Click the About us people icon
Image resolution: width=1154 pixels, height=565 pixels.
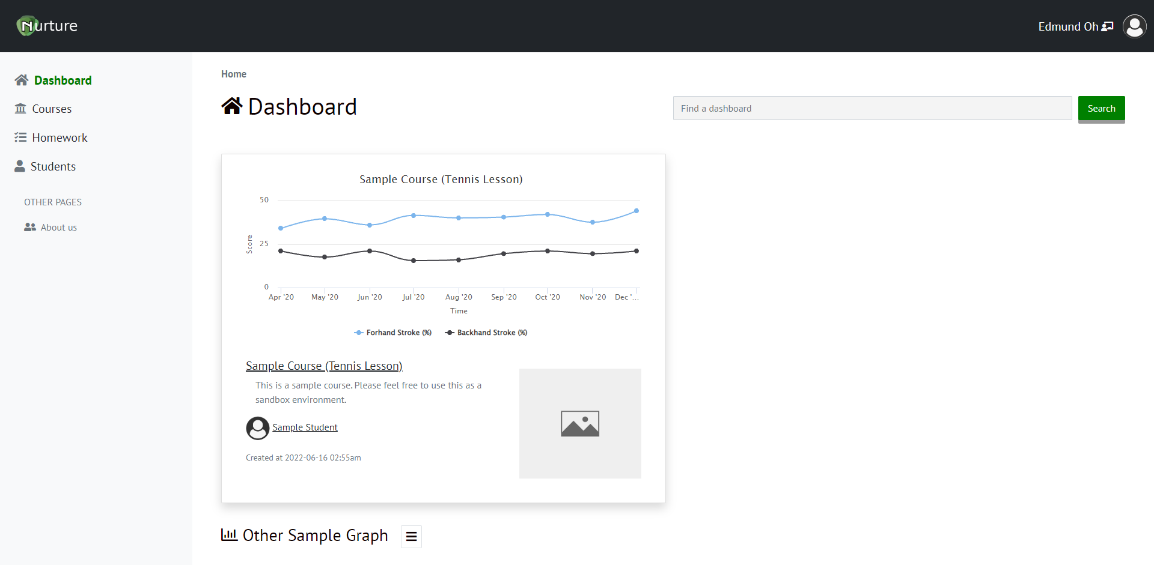(x=29, y=227)
